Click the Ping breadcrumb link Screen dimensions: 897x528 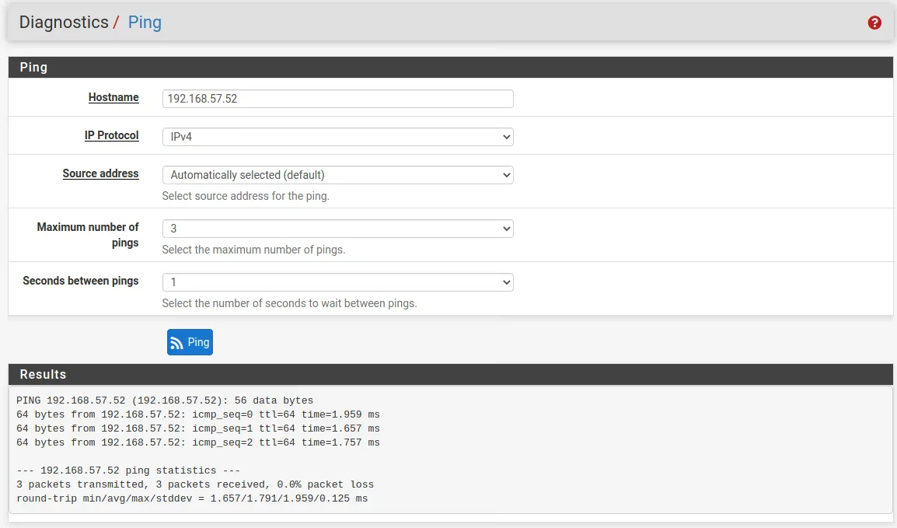tap(145, 22)
